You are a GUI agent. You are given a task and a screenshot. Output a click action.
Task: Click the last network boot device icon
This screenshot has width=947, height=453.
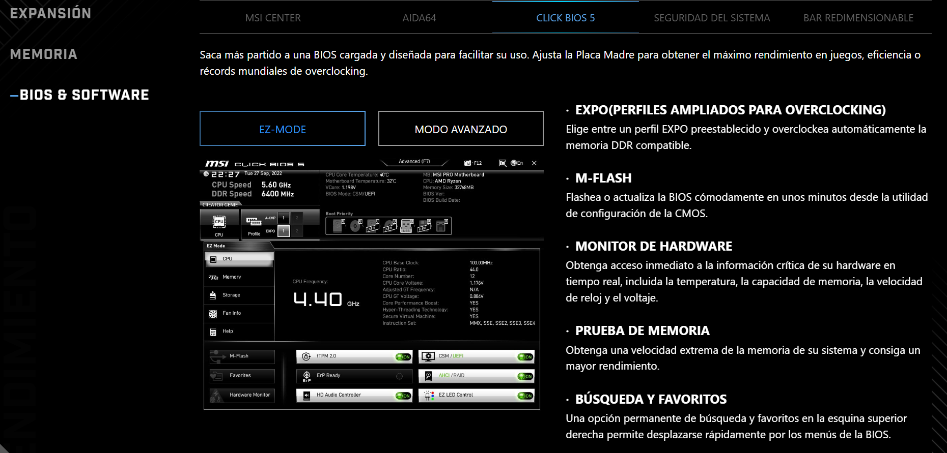coord(442,225)
